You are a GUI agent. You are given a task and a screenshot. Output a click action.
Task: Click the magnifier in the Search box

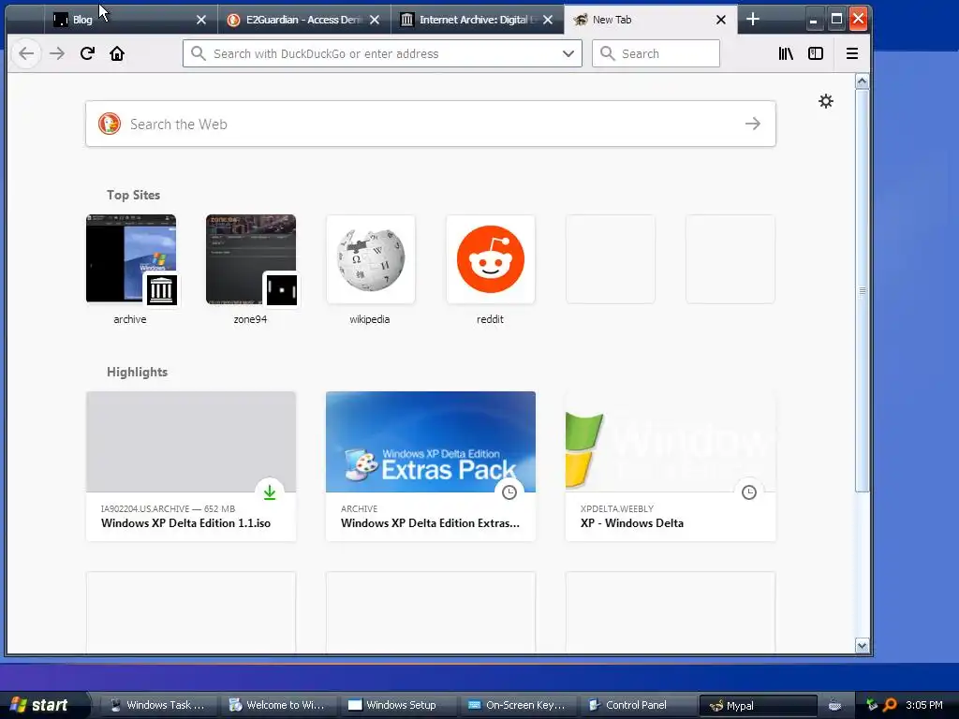607,53
